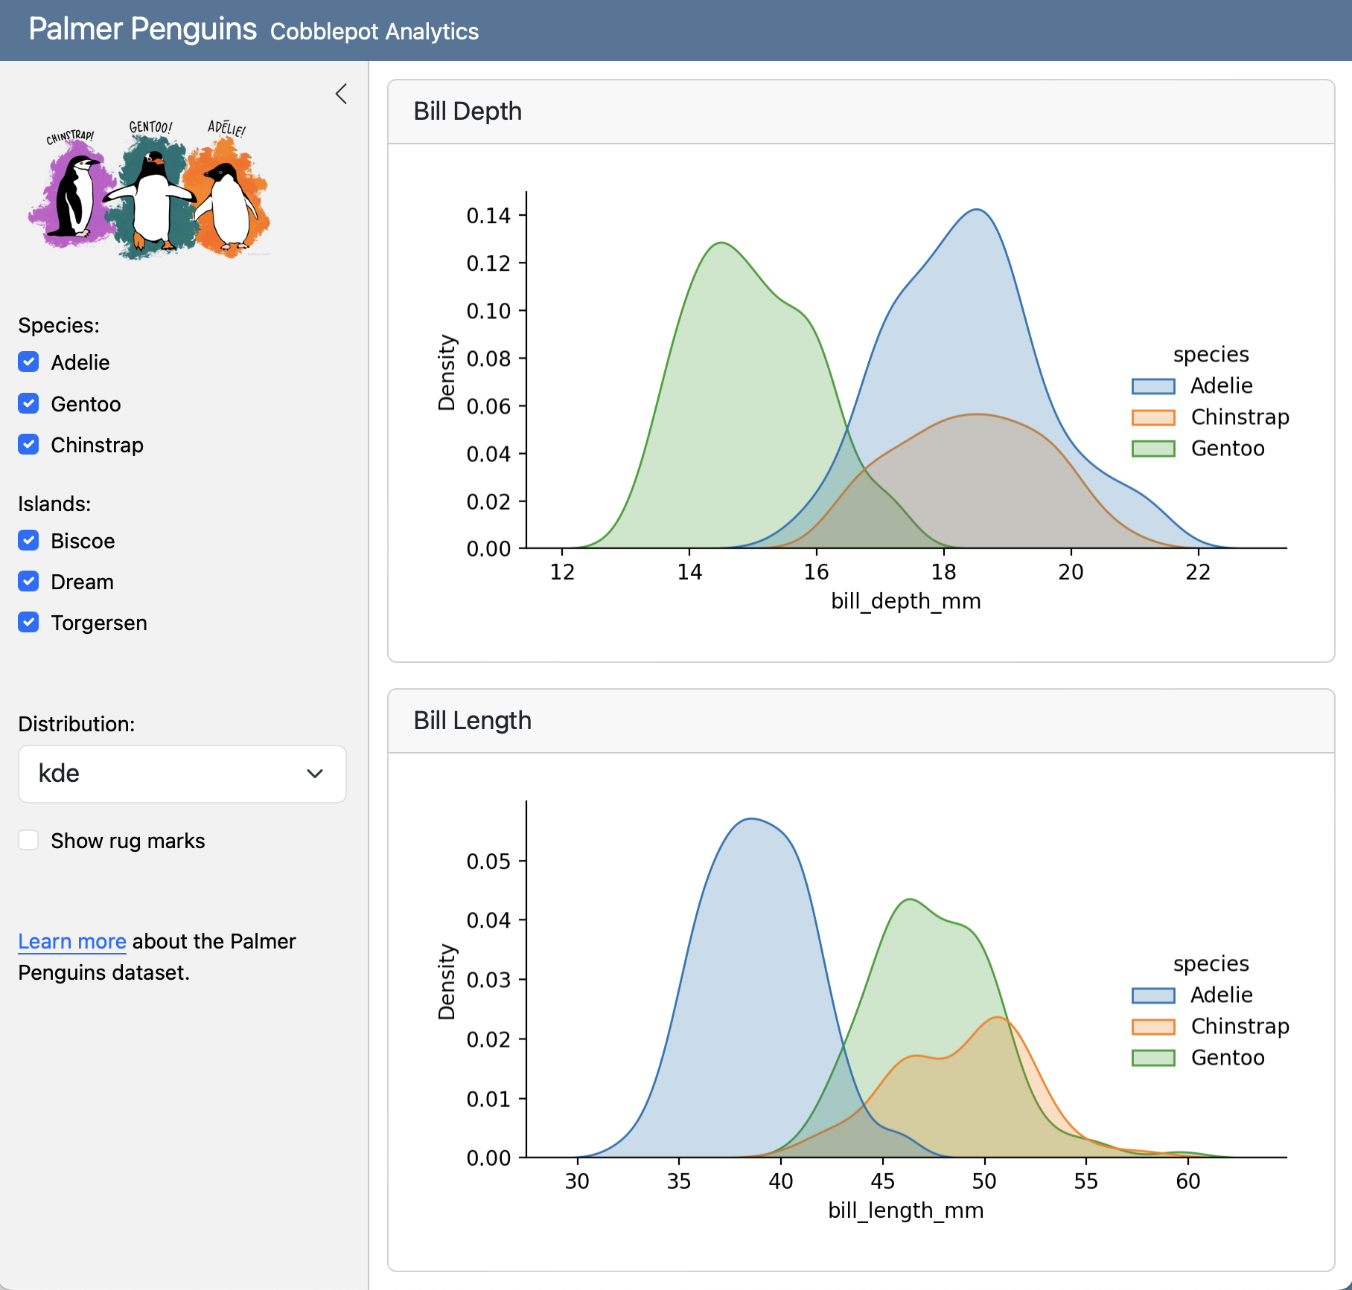Open the Learn more link
1352x1290 pixels.
pos(71,941)
